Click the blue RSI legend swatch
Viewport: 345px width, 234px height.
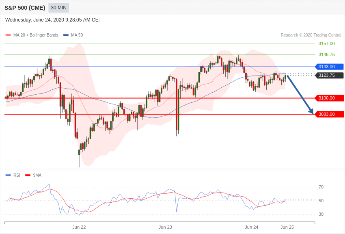point(8,175)
